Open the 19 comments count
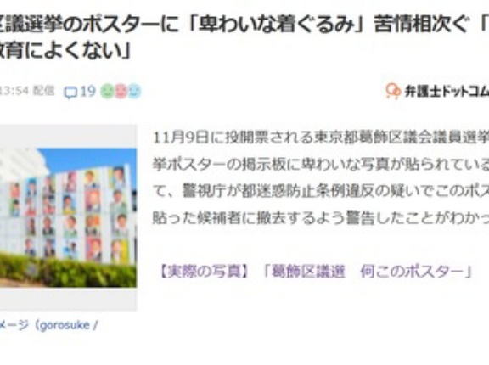Image resolution: width=489 pixels, height=365 pixels. (87, 92)
